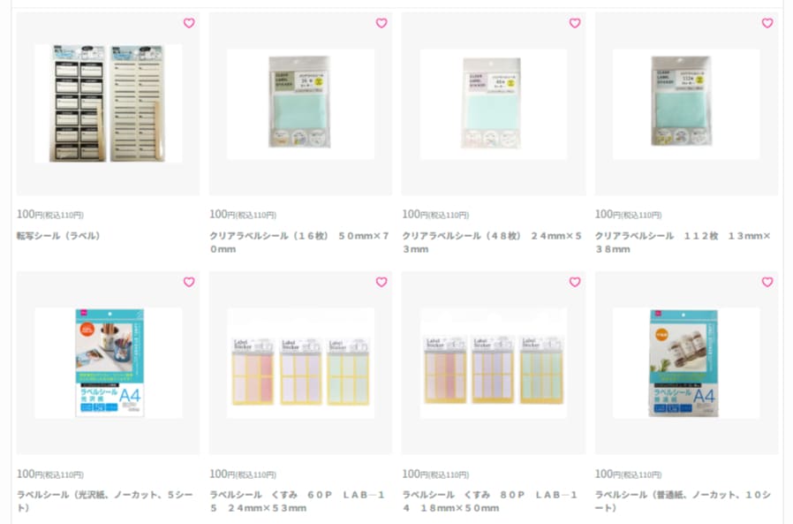Open くすみ ６０Ｐ label sticker image

[x=300, y=362]
